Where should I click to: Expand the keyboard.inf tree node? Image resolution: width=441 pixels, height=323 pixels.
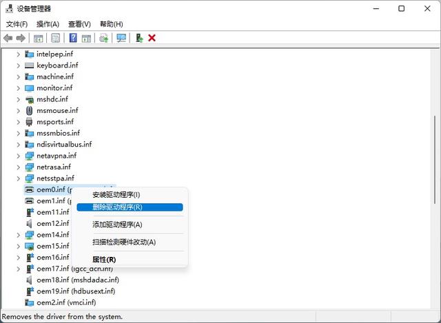(x=19, y=65)
